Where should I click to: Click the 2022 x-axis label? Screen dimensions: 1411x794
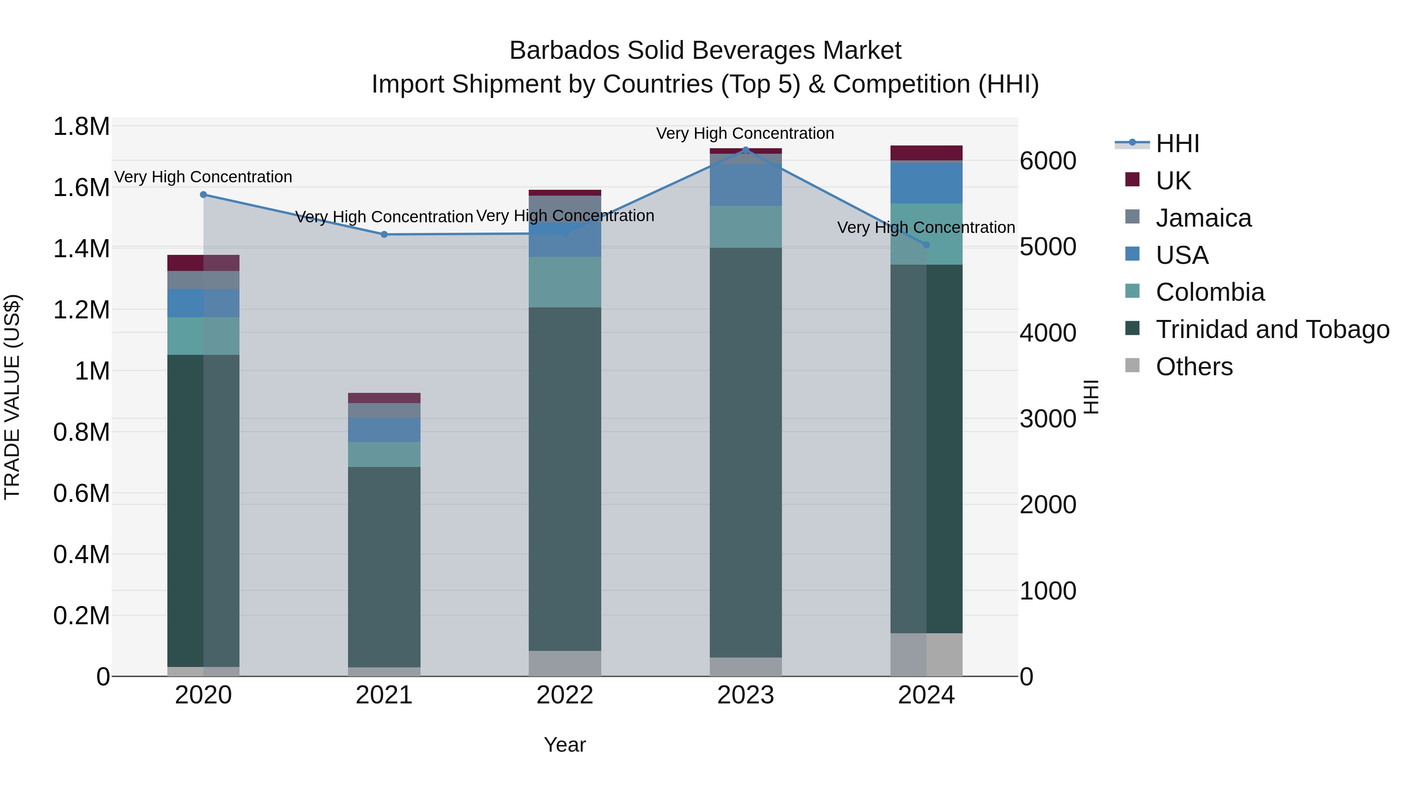pos(565,695)
